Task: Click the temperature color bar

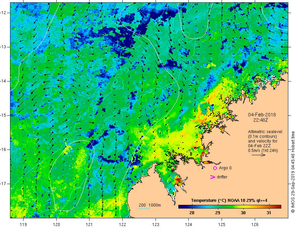Action: [x=230, y=207]
